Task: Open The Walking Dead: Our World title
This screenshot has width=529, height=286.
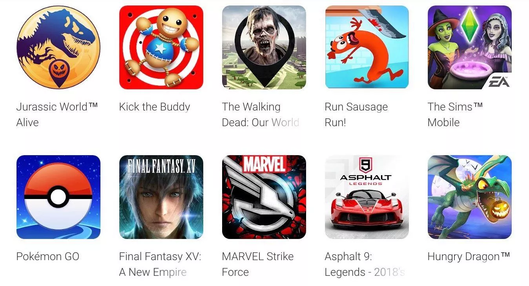Action: [x=261, y=114]
